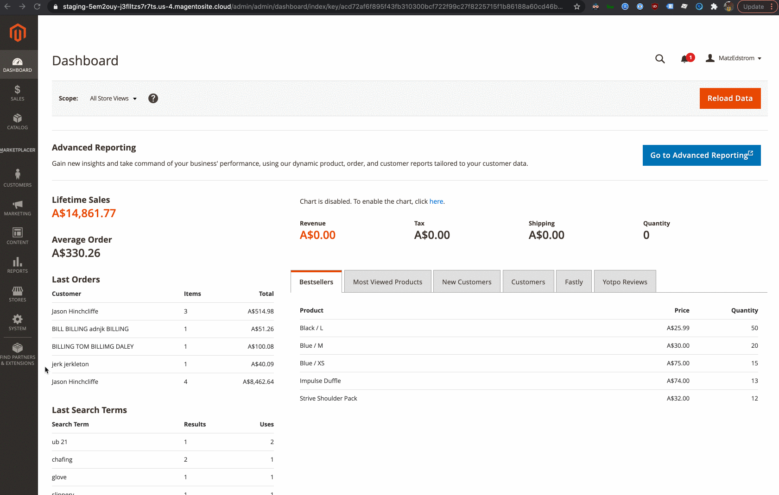Switch to the Customers tab
This screenshot has width=779, height=495.
click(528, 282)
